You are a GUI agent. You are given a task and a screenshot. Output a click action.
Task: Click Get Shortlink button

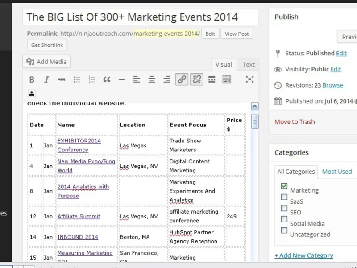pos(47,45)
